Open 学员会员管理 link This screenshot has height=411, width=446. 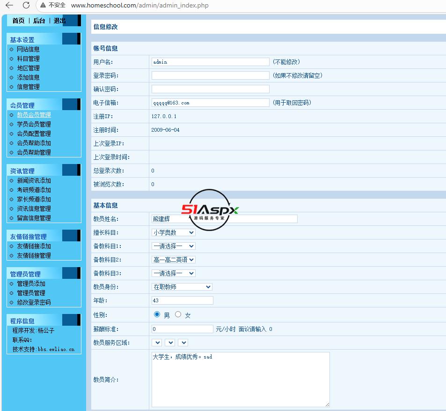[x=34, y=124]
